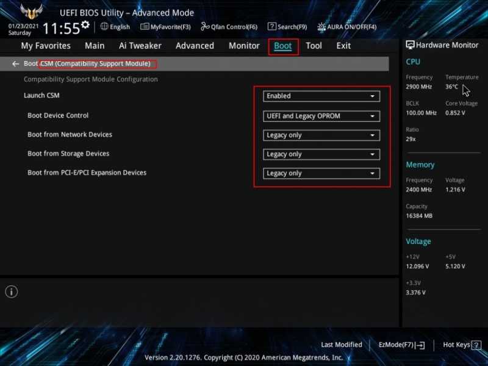Click the back arrow beside Boot\CSM

(x=15, y=64)
